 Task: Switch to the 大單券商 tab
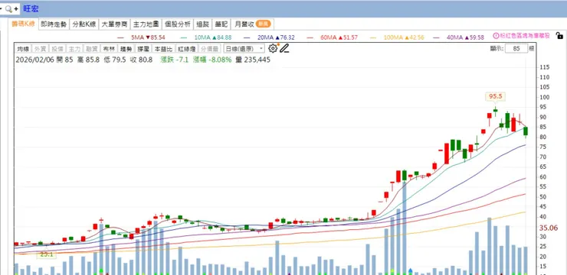click(115, 24)
